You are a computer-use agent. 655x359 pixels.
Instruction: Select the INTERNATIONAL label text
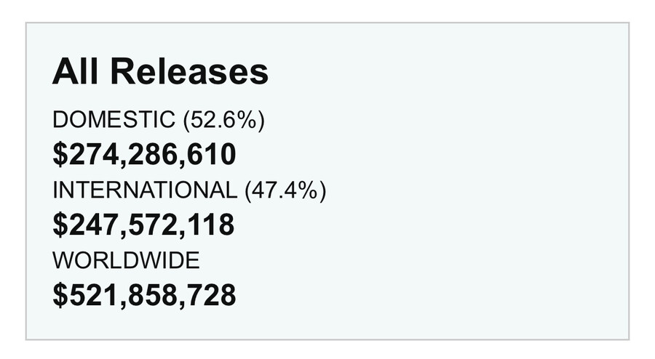(x=145, y=190)
